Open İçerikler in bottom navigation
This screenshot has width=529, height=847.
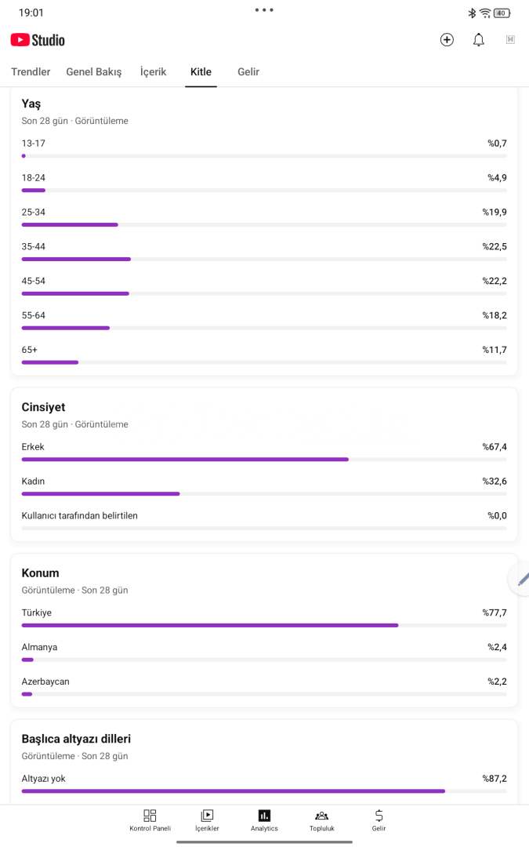point(207,820)
